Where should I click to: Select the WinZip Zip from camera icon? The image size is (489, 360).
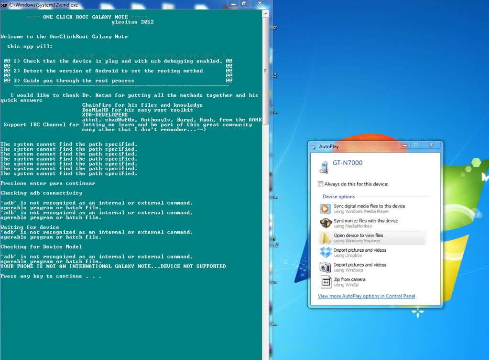(326, 282)
